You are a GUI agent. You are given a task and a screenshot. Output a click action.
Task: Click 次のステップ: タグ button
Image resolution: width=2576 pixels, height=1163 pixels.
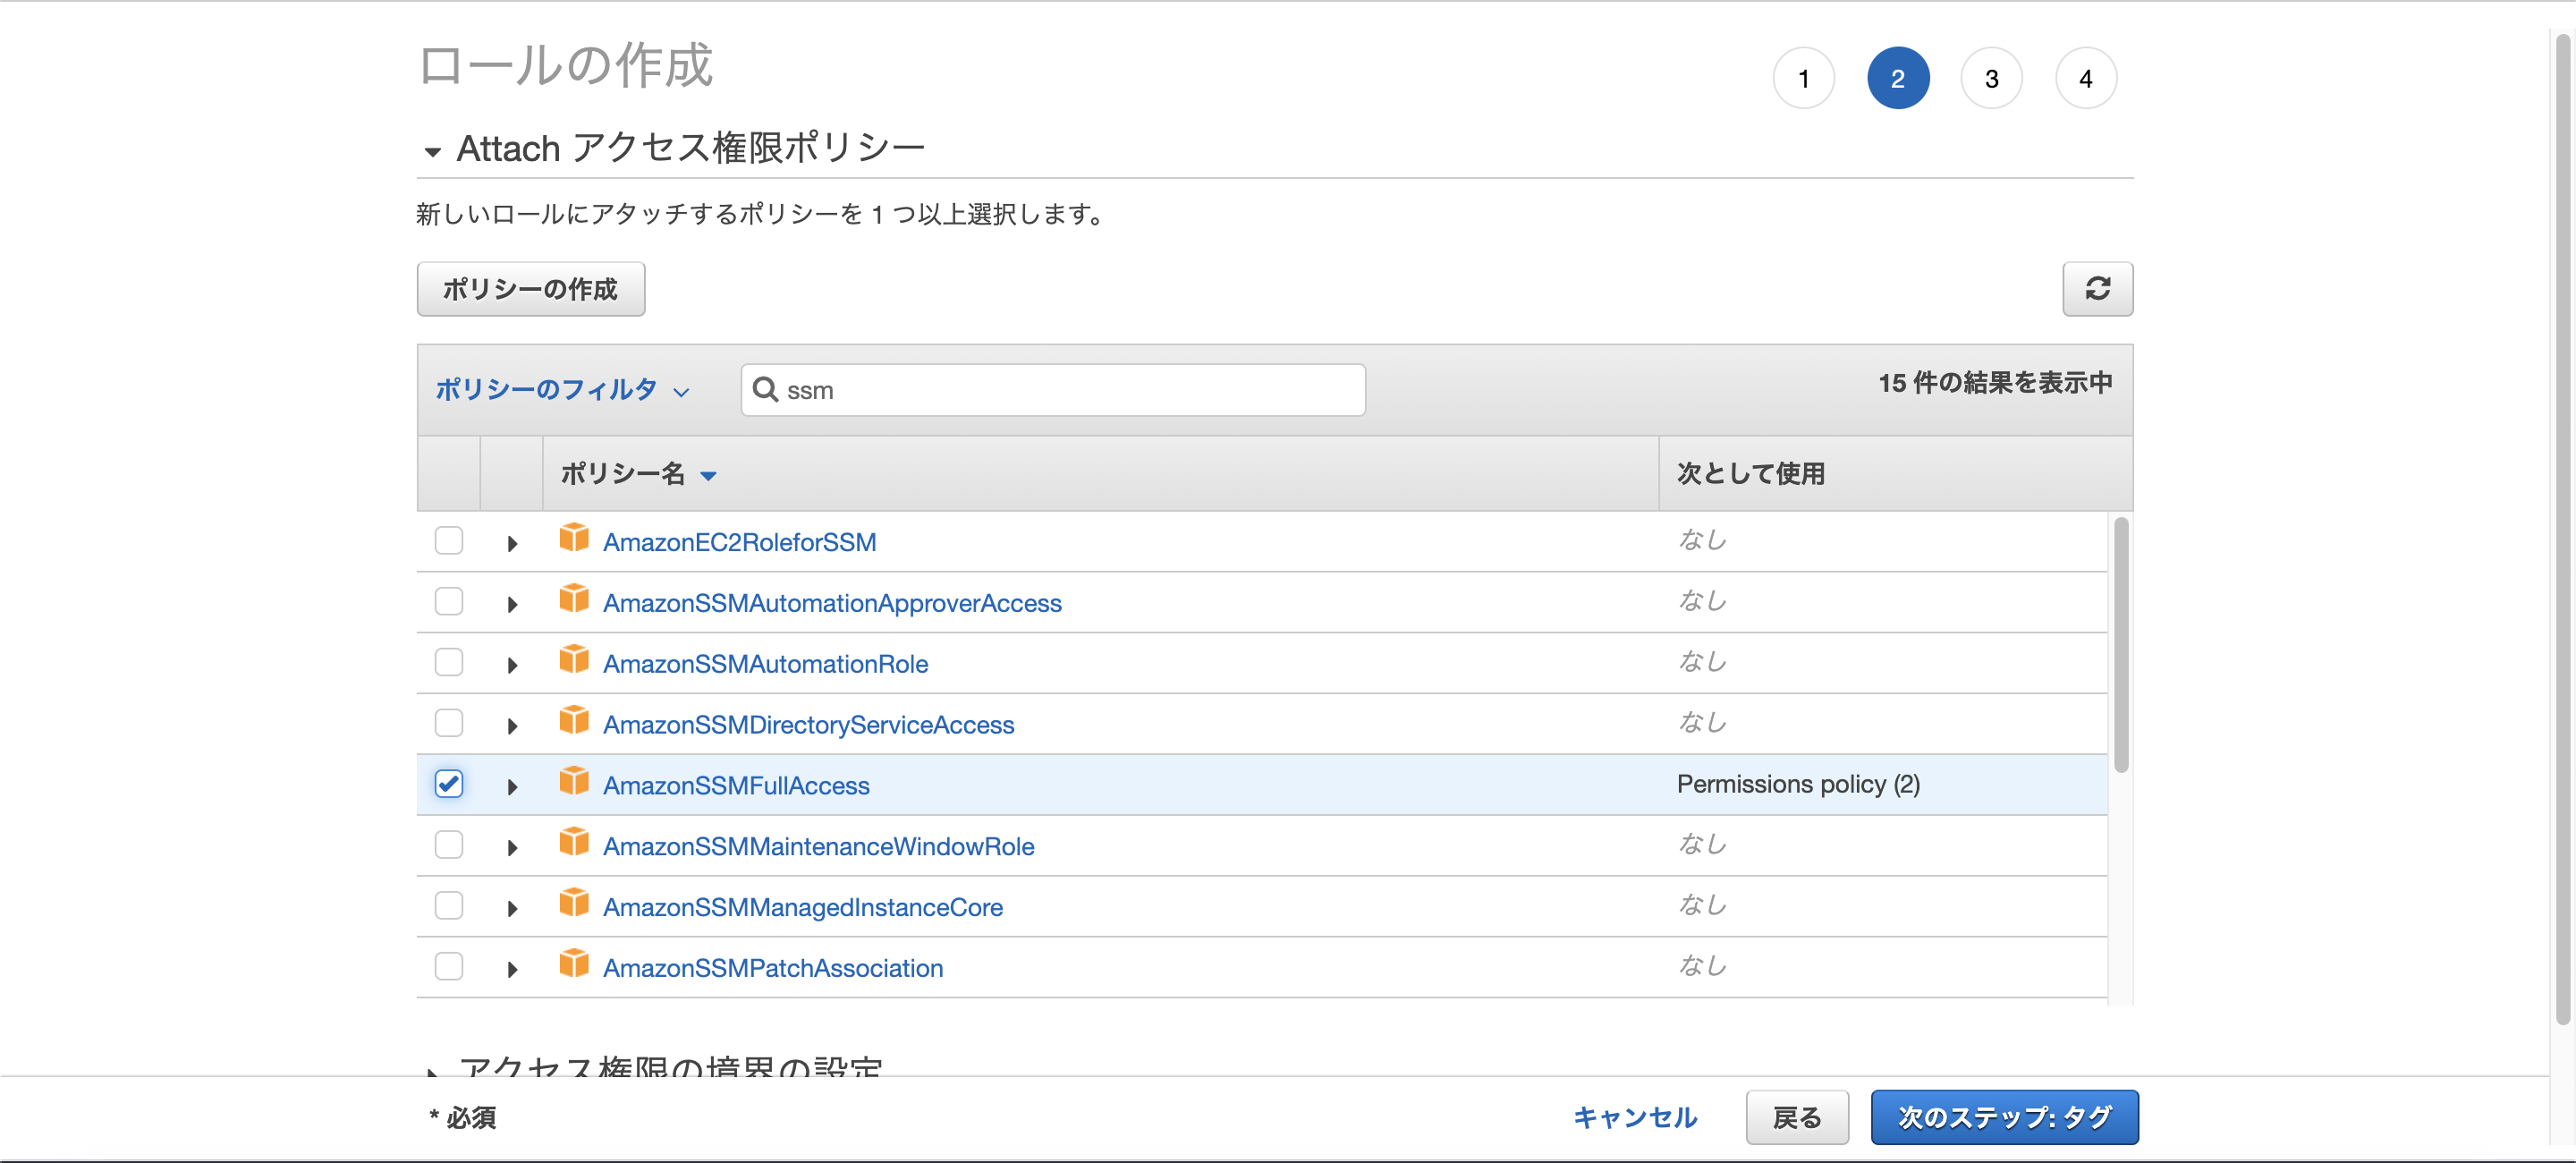[x=2004, y=1117]
